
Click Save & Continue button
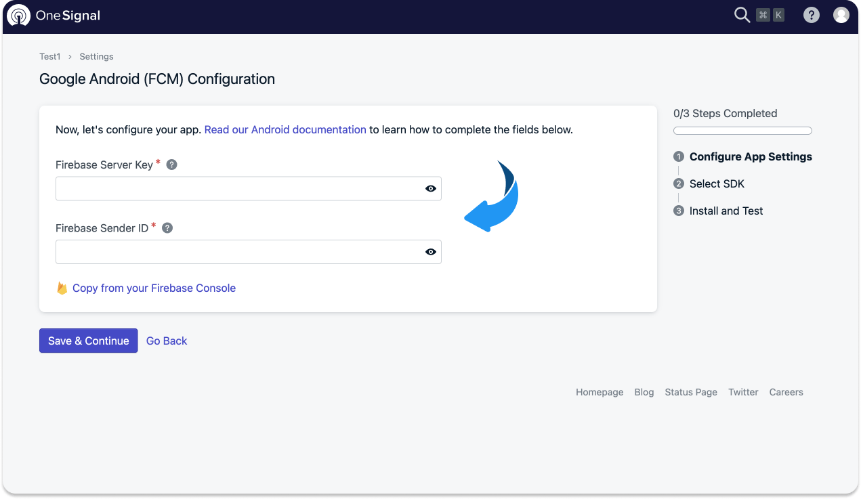pyautogui.click(x=89, y=341)
